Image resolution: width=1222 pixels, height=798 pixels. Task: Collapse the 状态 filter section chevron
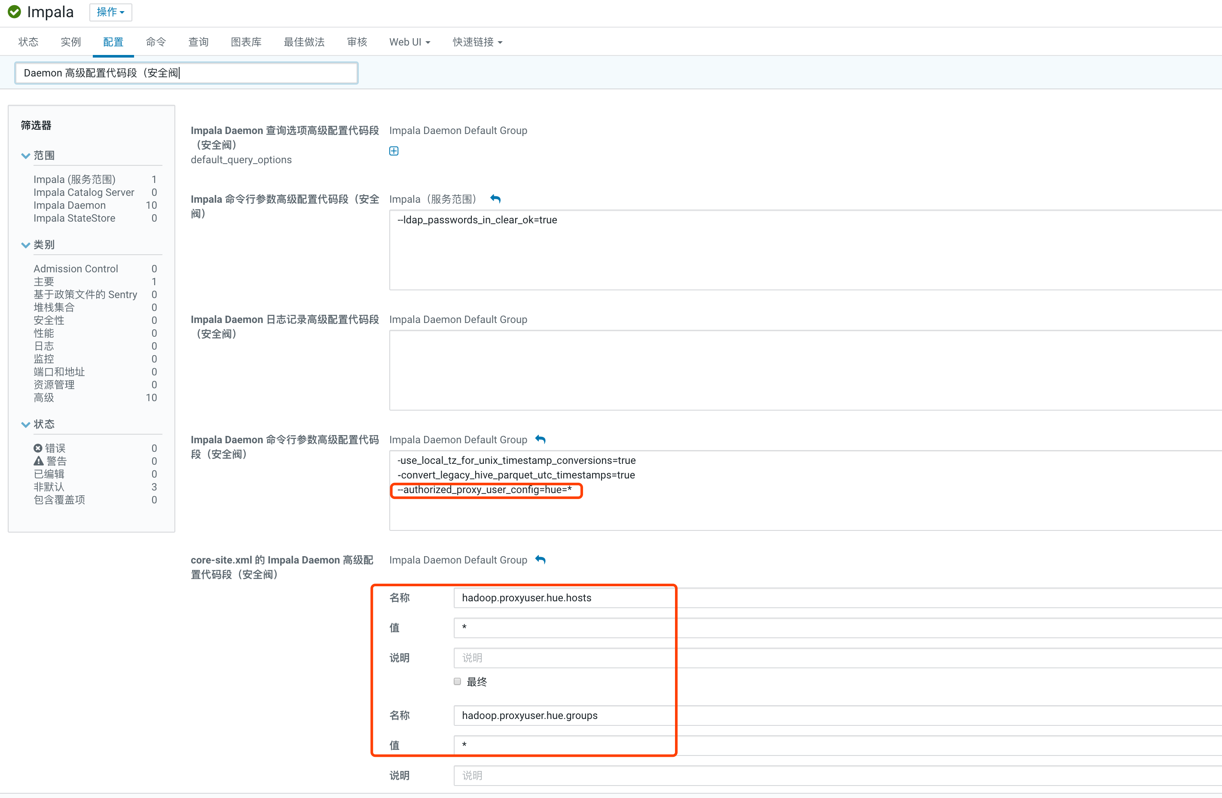pos(26,424)
